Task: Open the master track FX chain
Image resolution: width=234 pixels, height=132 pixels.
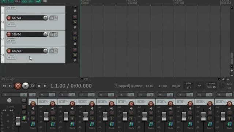Action: pos(11,95)
